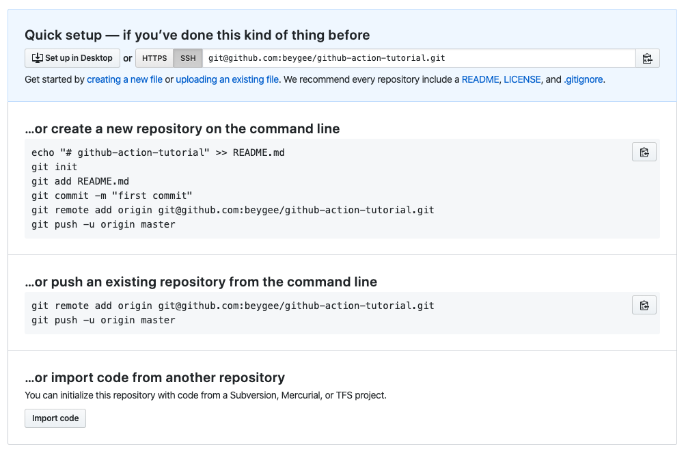Open the creating a new file link
686x458 pixels.
pyautogui.click(x=124, y=79)
